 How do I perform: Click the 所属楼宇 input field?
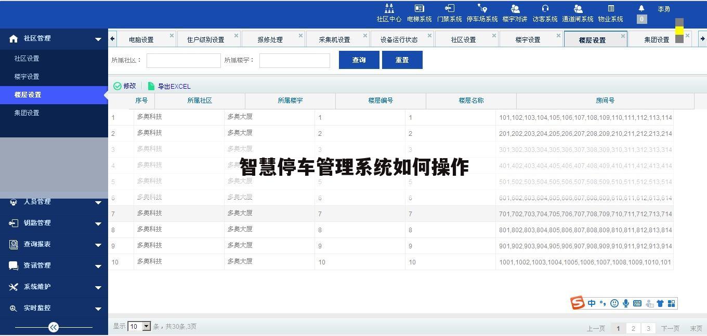(x=295, y=61)
